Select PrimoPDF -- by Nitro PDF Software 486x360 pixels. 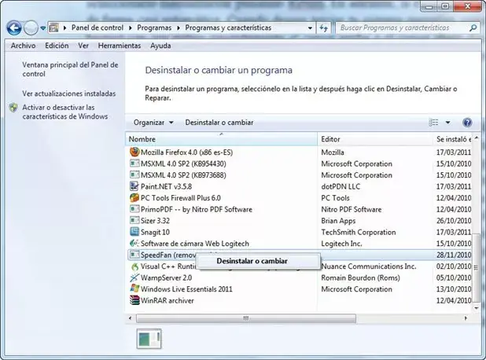point(197,209)
